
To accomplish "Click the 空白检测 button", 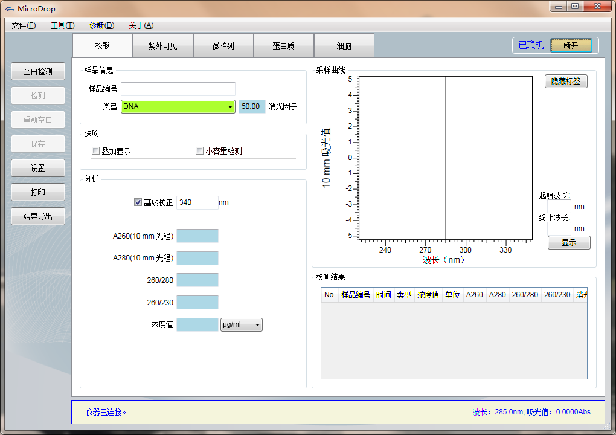I will click(x=38, y=71).
